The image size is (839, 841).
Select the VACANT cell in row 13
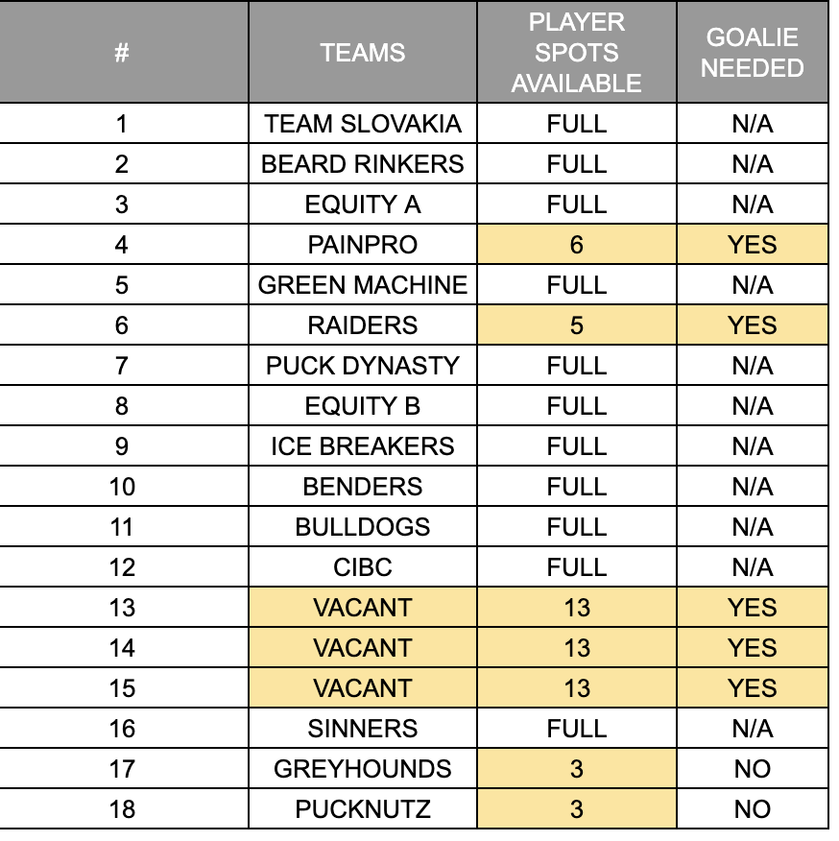pos(363,607)
